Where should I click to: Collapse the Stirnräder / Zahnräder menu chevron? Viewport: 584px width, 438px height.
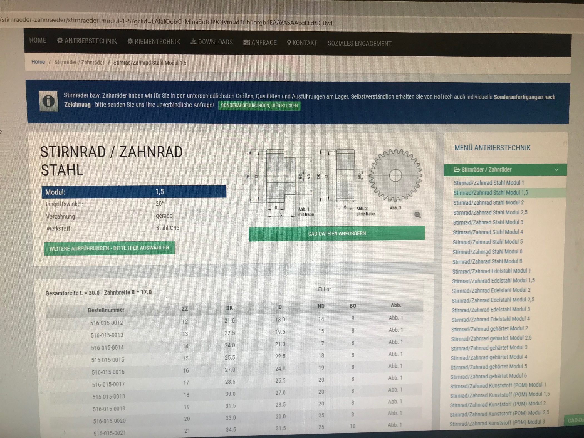click(x=556, y=170)
